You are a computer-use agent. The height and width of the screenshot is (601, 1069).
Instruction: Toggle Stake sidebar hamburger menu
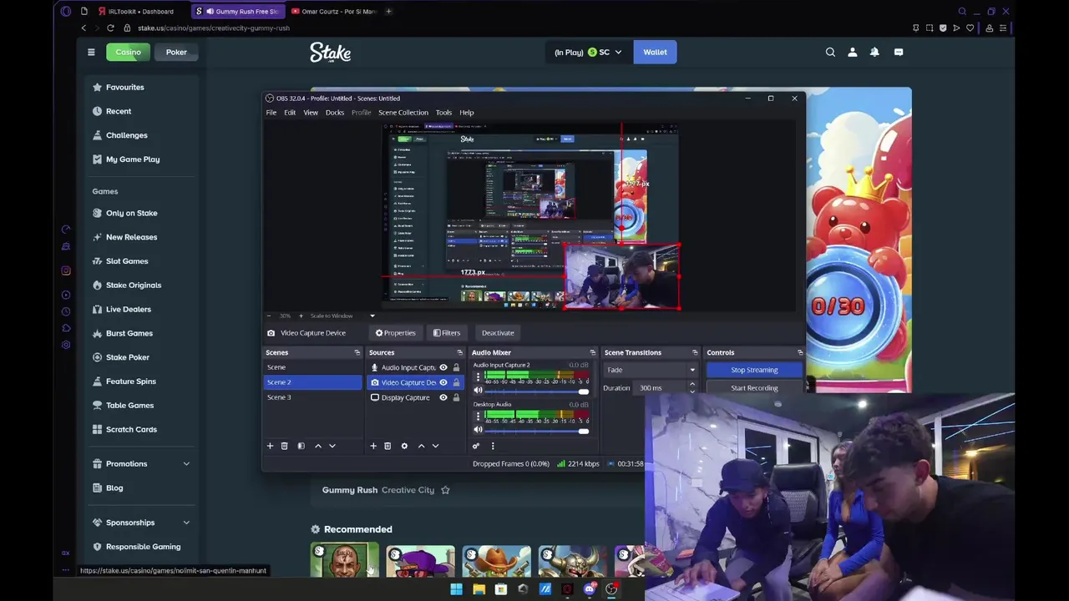pos(91,52)
